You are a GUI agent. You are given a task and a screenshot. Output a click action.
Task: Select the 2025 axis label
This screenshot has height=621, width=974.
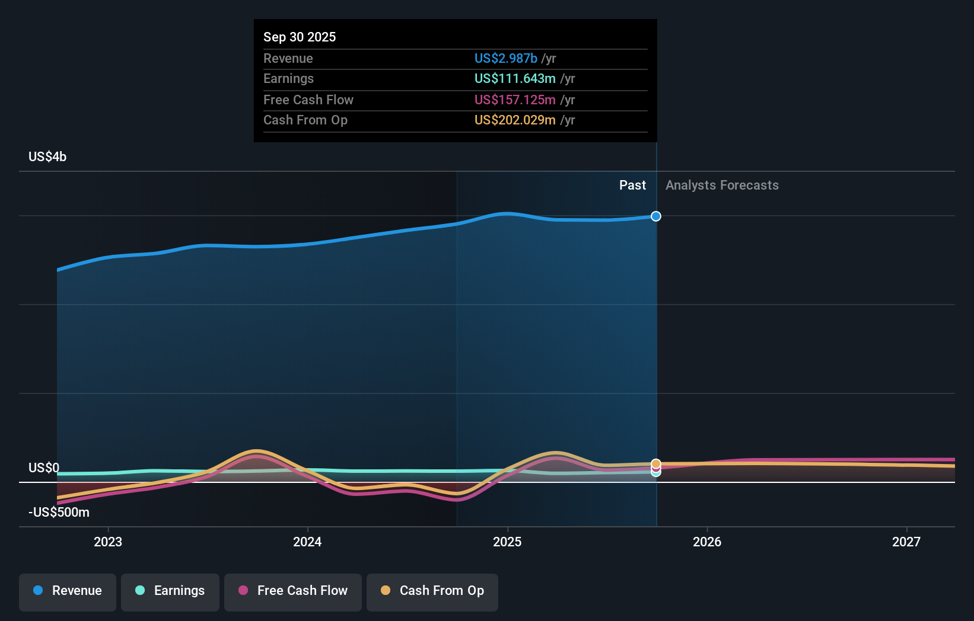pyautogui.click(x=507, y=542)
